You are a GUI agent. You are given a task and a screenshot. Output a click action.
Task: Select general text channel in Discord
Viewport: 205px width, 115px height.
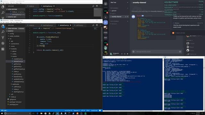[x=114, y=11]
